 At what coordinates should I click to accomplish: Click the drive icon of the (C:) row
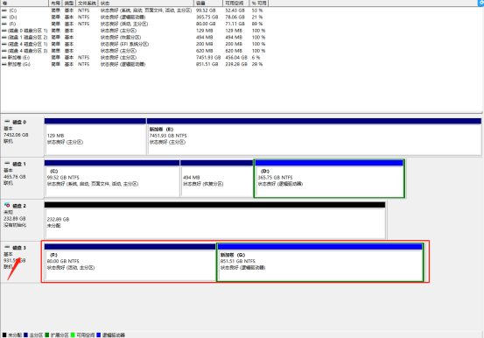click(4, 11)
